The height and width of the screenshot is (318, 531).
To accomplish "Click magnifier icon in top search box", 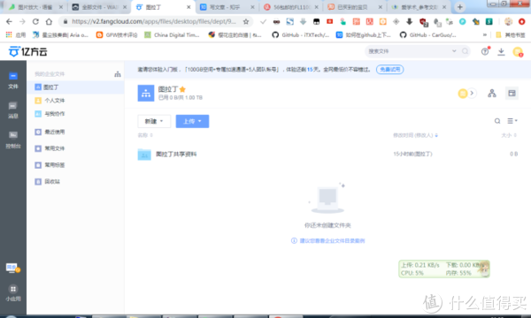I will coord(465,51).
